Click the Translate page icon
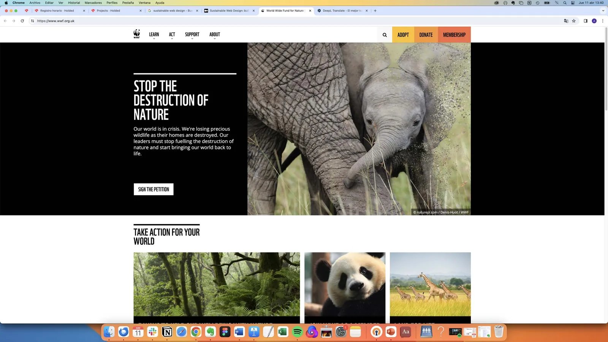 point(566,21)
